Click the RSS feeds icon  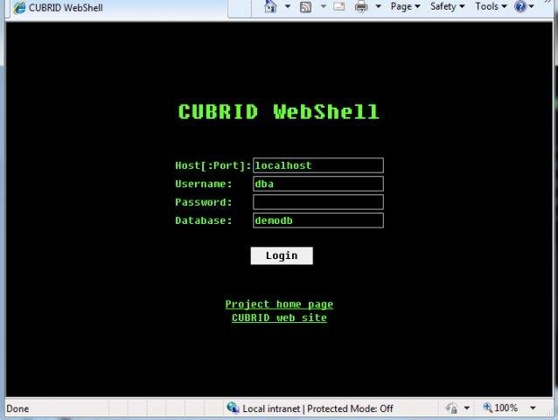(x=306, y=7)
